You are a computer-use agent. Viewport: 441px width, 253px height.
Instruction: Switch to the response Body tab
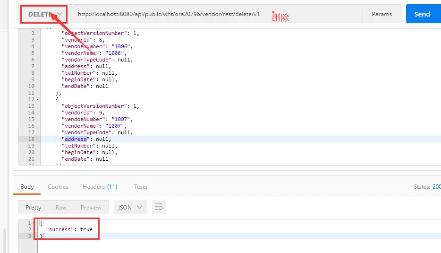(x=27, y=186)
